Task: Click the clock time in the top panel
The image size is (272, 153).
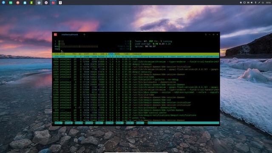Action: click(x=268, y=3)
